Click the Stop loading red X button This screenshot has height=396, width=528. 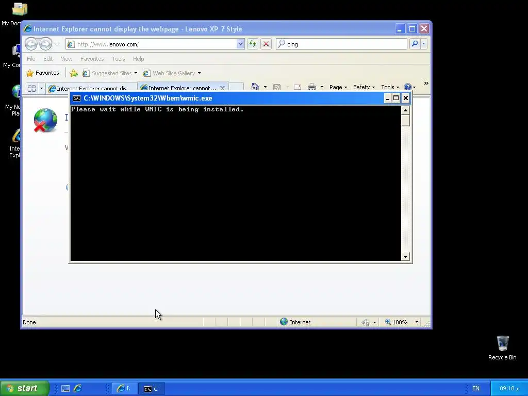coord(266,44)
